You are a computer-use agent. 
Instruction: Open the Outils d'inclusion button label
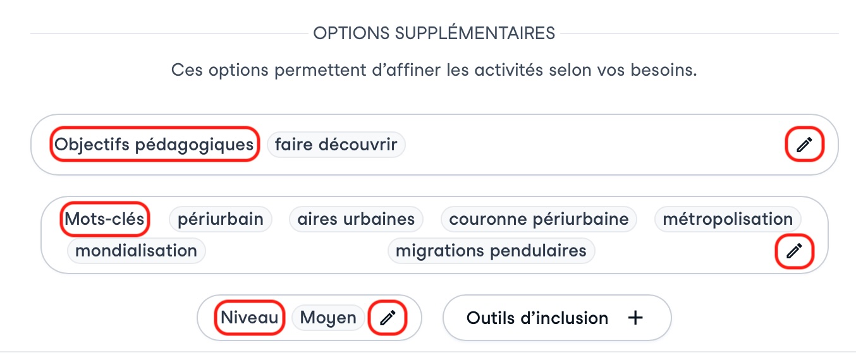(x=537, y=318)
